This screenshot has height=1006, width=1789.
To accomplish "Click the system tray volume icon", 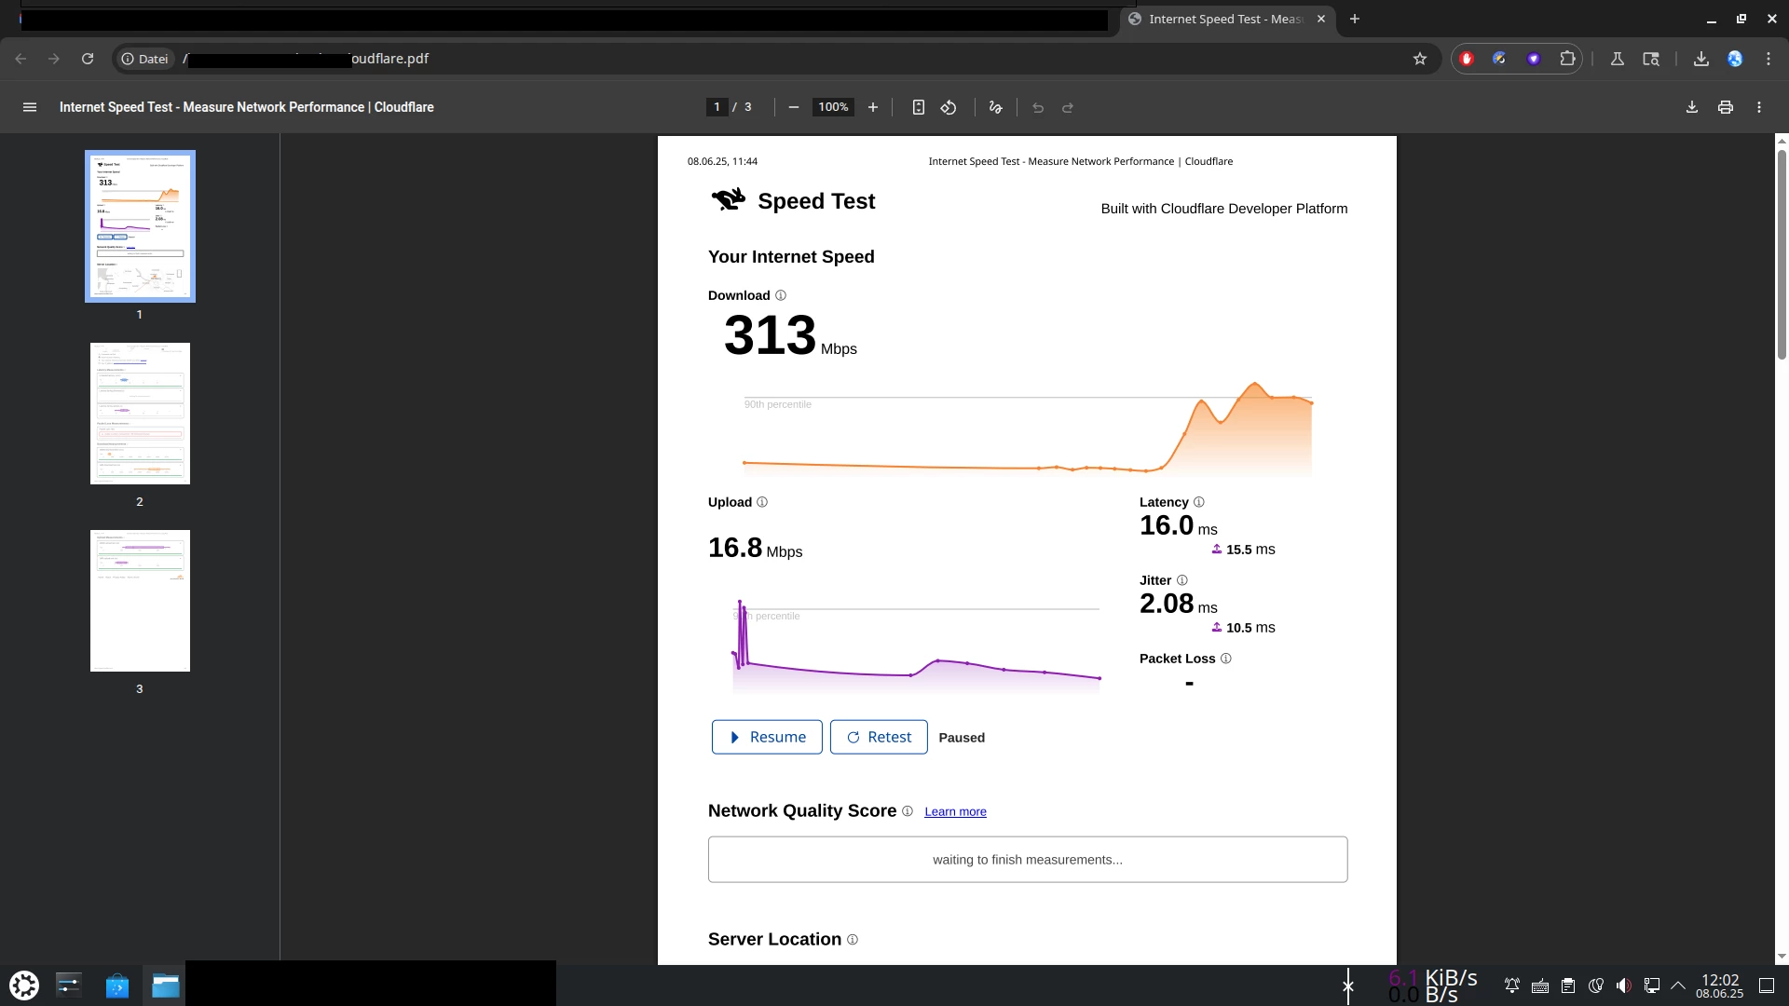I will 1623,986.
